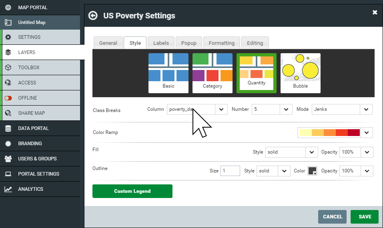Click the Toolbox cube icon
This screenshot has width=383, height=228.
coord(8,67)
